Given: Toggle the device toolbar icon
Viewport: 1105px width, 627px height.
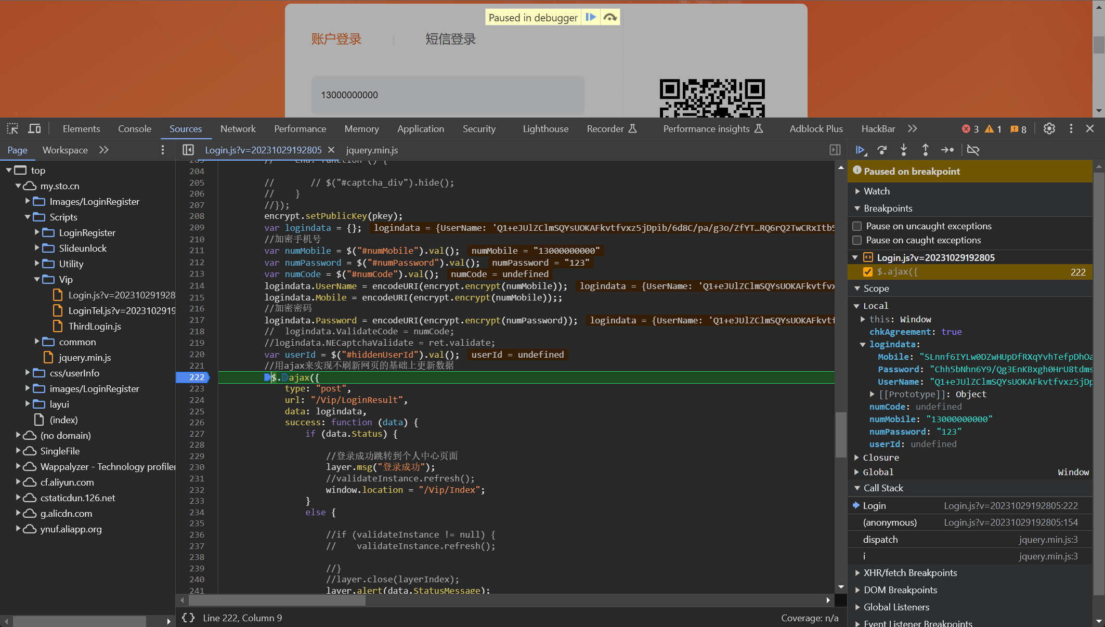Looking at the screenshot, I should coord(34,128).
